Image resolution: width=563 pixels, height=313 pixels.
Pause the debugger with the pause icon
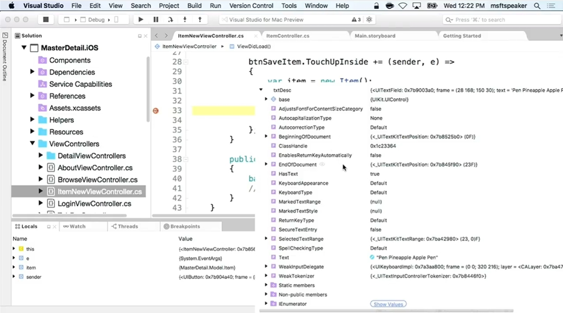pos(156,20)
